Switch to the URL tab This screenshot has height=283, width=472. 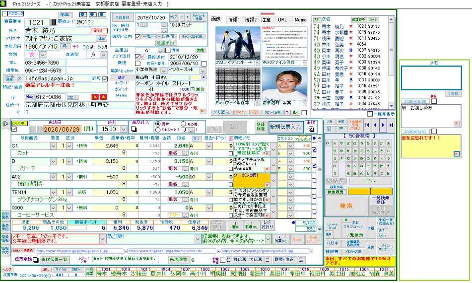pos(282,19)
